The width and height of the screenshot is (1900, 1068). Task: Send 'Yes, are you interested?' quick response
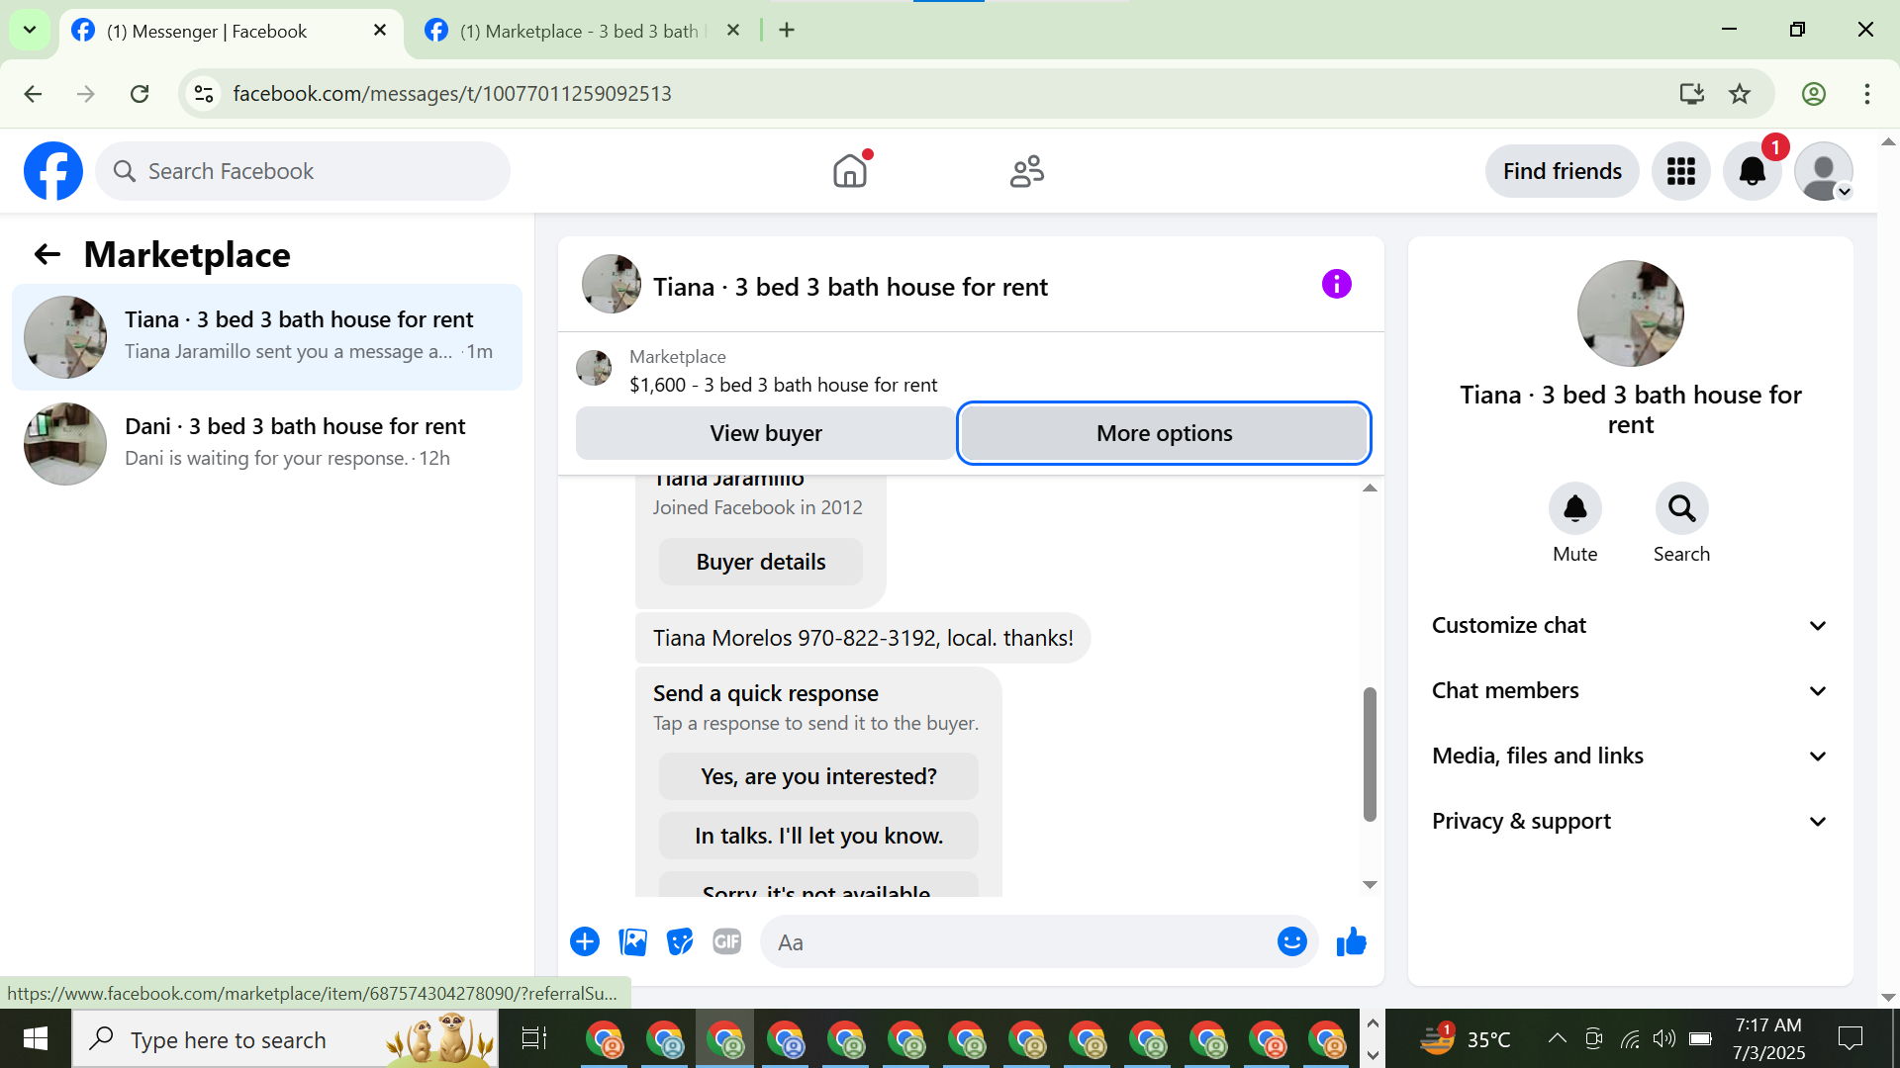coord(818,776)
